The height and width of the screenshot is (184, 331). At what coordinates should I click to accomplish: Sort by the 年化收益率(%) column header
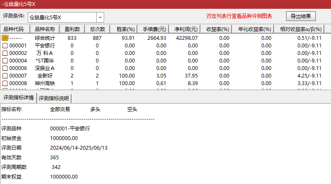tap(253, 29)
